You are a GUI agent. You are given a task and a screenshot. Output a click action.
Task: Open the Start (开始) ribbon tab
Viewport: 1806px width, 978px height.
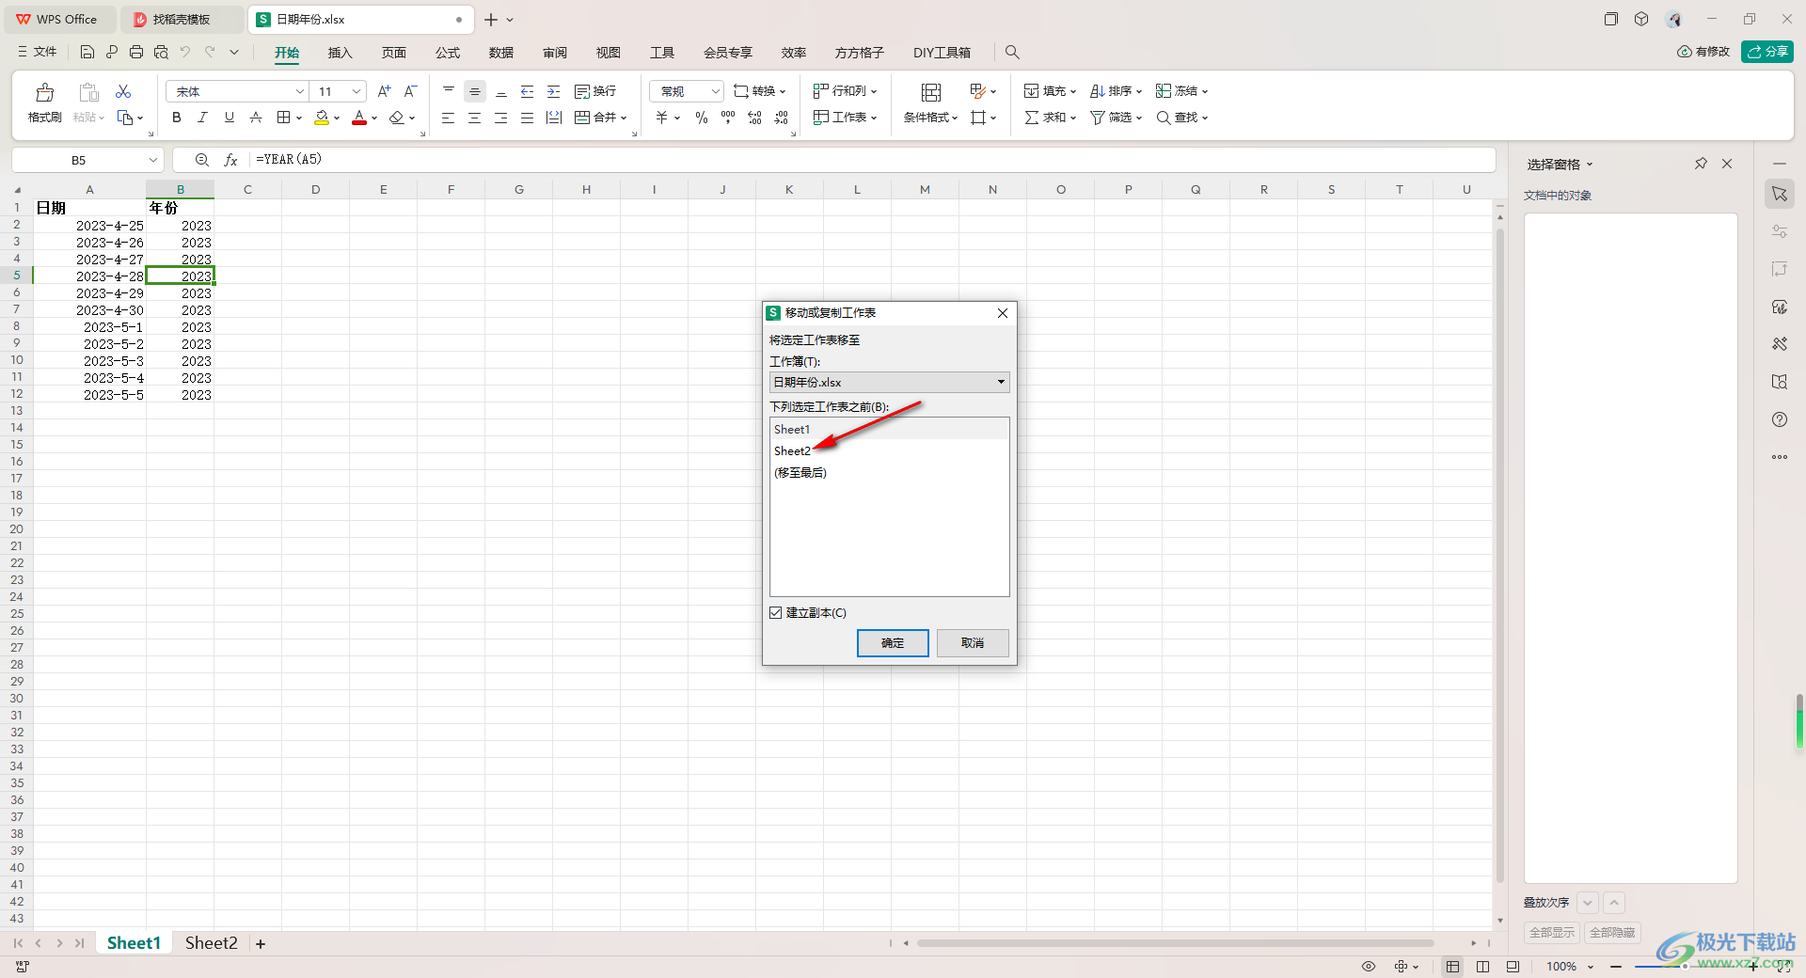click(x=287, y=53)
